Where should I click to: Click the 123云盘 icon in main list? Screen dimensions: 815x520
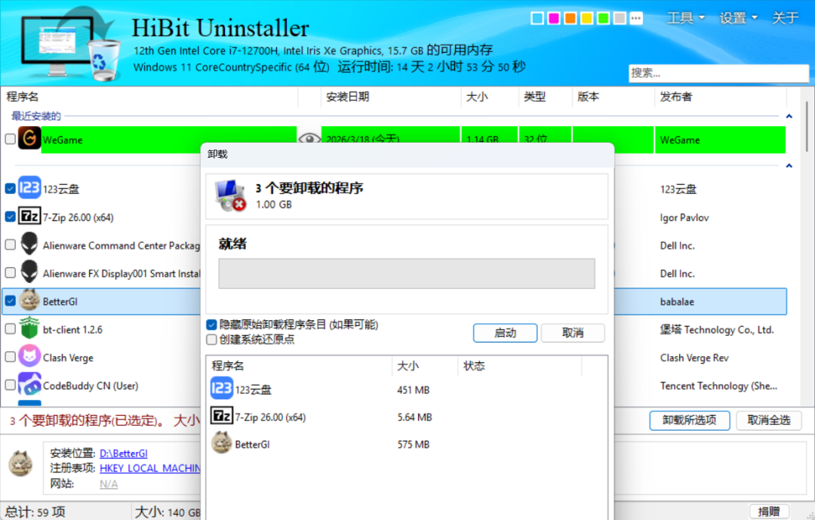(29, 188)
